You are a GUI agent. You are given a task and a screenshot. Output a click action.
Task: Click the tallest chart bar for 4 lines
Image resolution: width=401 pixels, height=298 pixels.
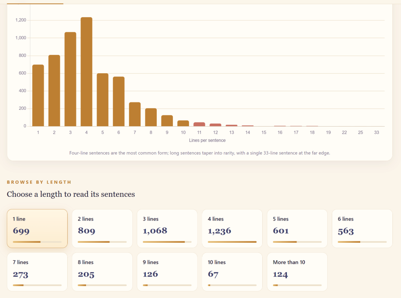(x=86, y=72)
